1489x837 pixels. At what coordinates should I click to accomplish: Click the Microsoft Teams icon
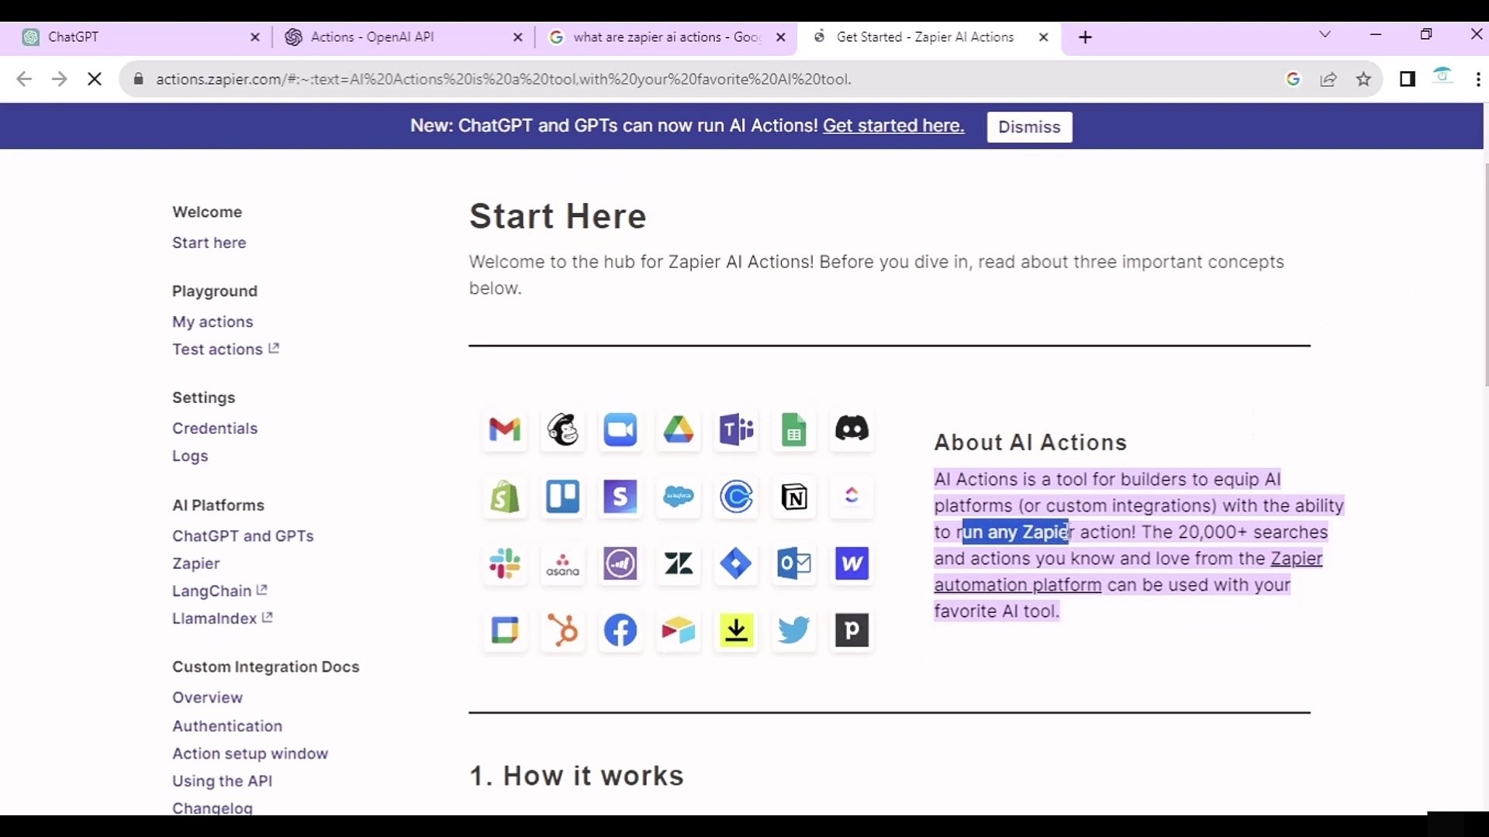tap(737, 430)
